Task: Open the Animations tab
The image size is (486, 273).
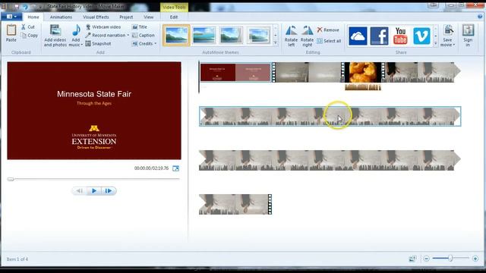Action: click(x=61, y=17)
